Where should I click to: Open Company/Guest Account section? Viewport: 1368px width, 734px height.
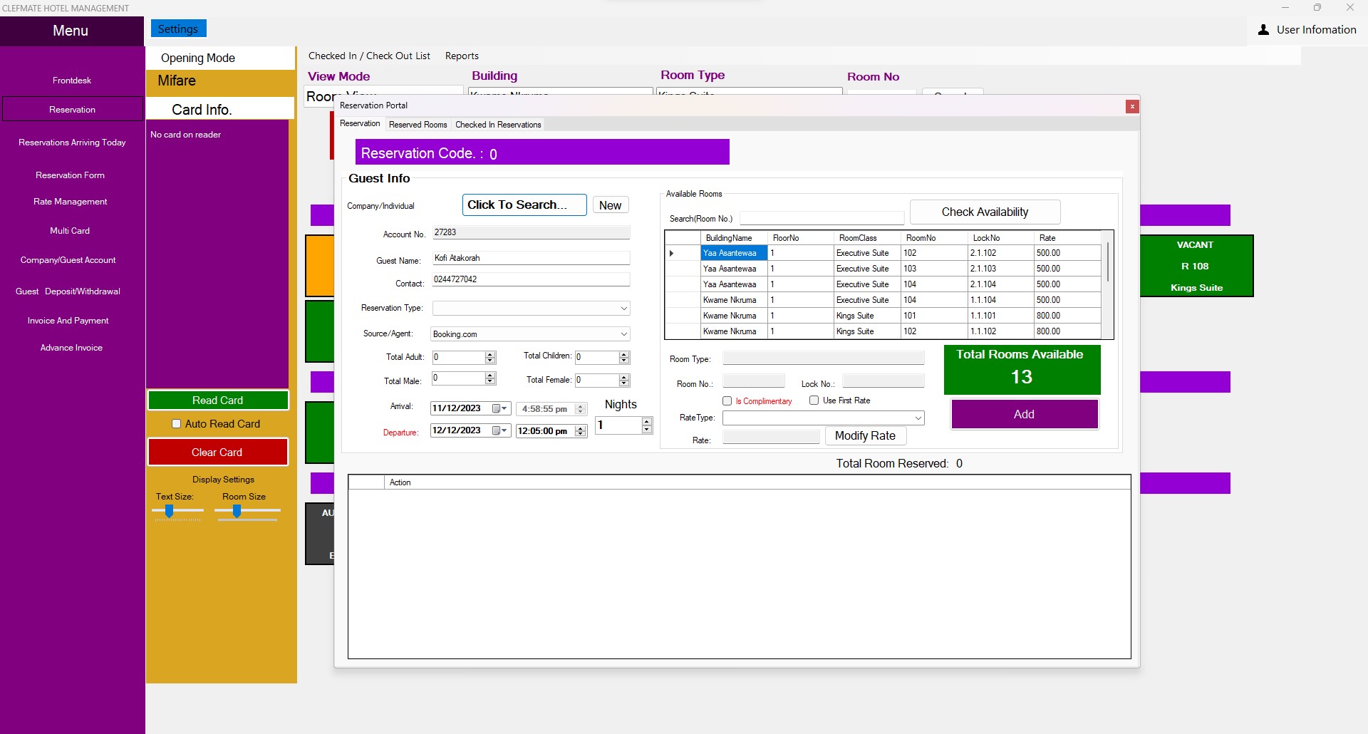(x=68, y=260)
